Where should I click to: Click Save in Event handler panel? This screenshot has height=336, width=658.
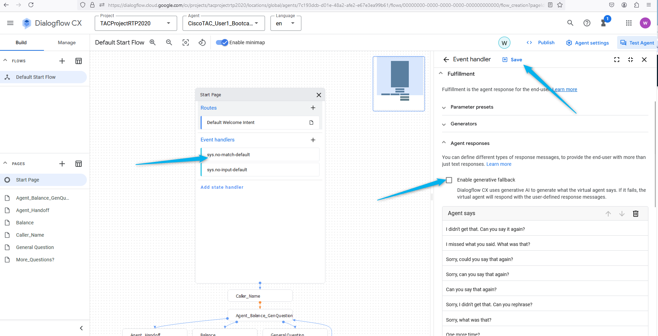click(512, 60)
